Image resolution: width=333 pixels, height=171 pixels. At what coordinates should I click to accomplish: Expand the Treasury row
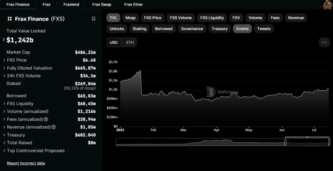[4, 135]
